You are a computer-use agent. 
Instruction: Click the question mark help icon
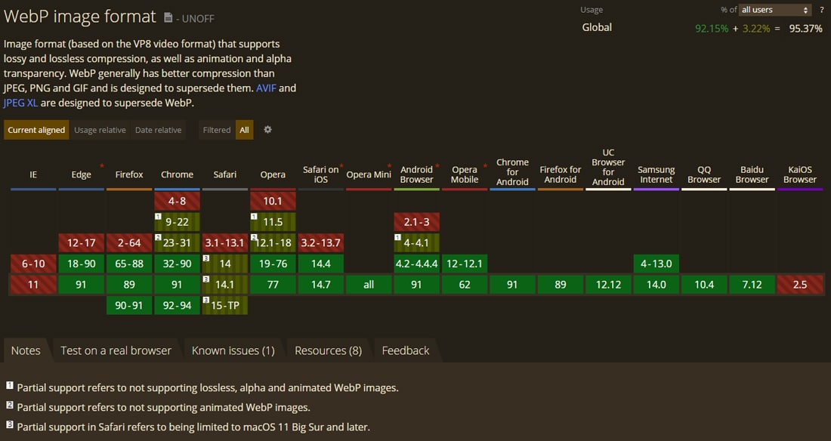pyautogui.click(x=822, y=10)
